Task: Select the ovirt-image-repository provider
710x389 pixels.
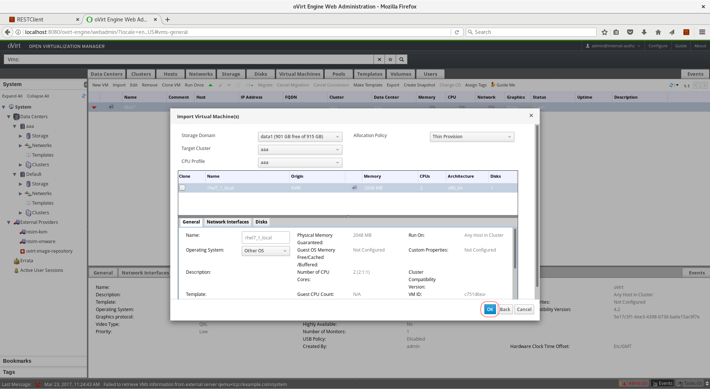Action: click(49, 251)
